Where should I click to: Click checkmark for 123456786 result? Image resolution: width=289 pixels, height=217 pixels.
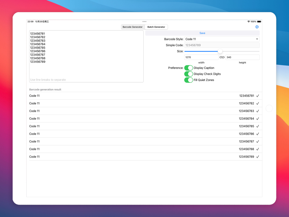258,134
